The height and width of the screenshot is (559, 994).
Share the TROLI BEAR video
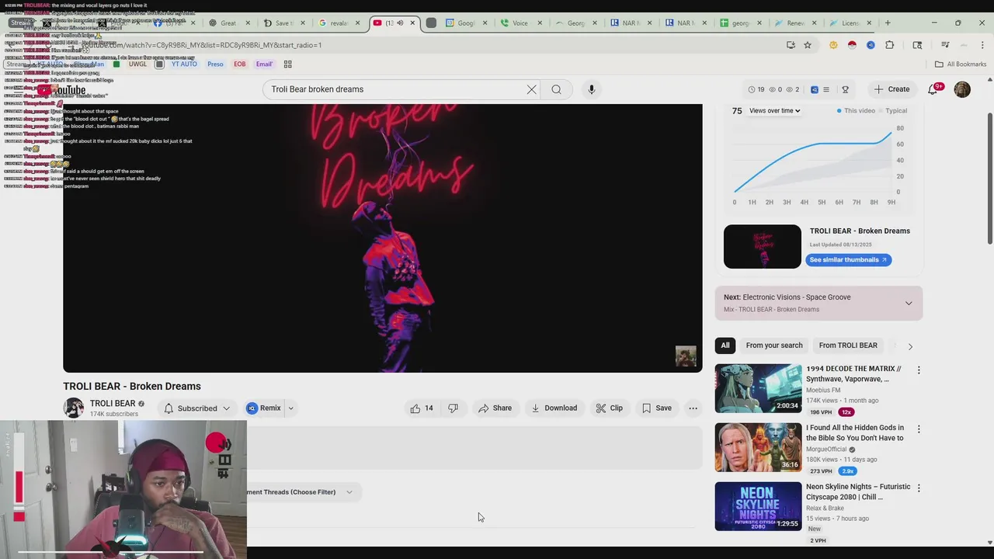point(495,408)
